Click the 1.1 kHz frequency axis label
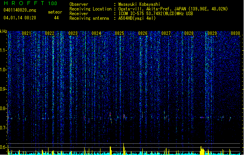This screenshot has width=244, height=155. [x=3, y=50]
